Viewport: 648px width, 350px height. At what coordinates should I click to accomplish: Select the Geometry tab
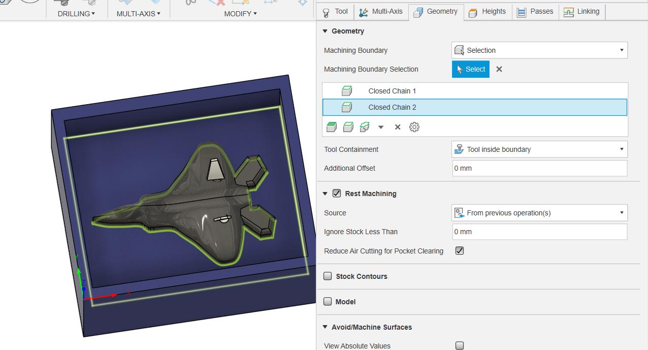(436, 12)
